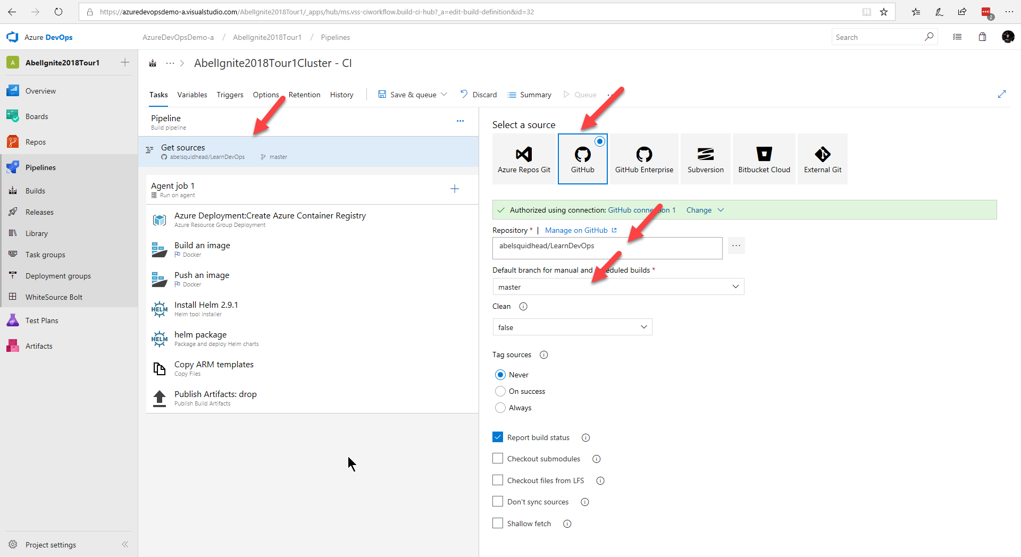This screenshot has width=1021, height=557.
Task: Show info for Report build status
Action: click(585, 438)
